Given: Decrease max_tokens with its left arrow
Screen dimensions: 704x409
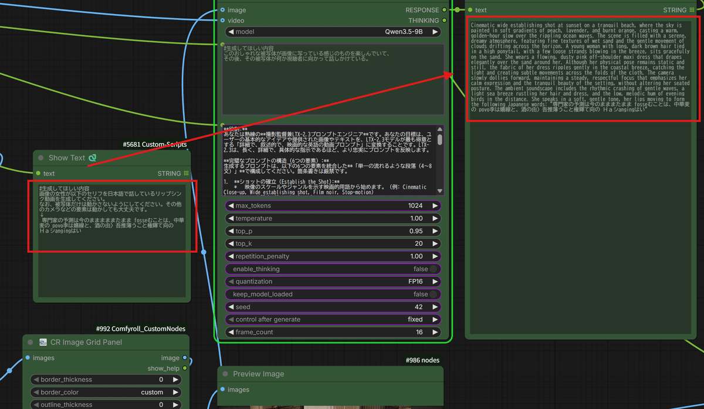Looking at the screenshot, I should 231,206.
